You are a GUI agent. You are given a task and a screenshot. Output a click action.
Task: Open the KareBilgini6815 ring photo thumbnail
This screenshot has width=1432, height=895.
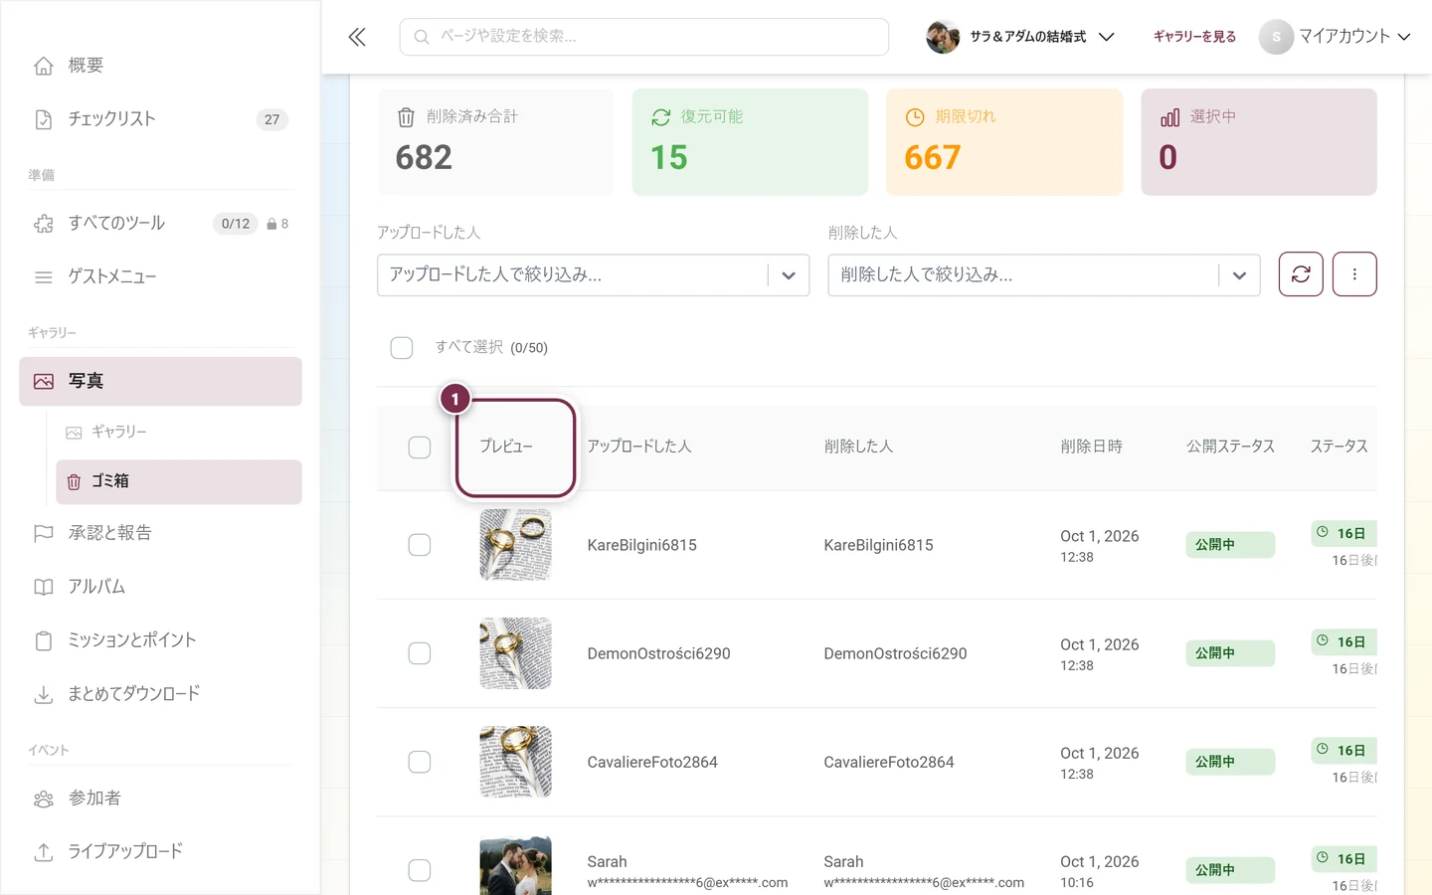point(515,545)
